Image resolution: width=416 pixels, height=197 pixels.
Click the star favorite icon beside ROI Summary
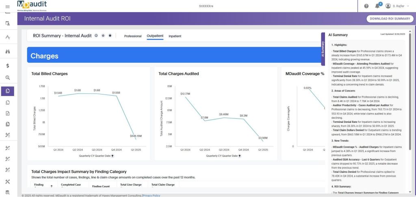103,36
